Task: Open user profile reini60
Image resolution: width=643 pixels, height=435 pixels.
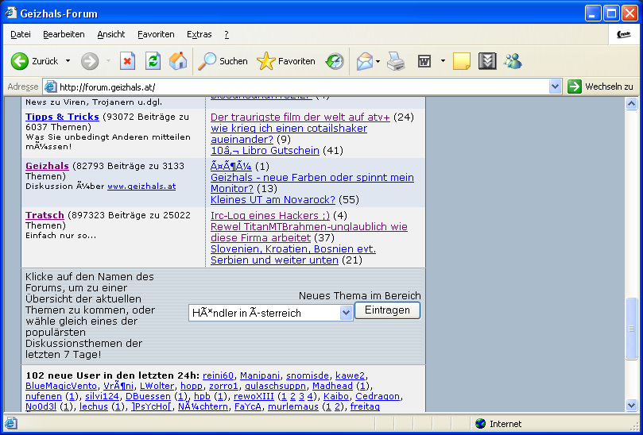Action: click(x=218, y=375)
